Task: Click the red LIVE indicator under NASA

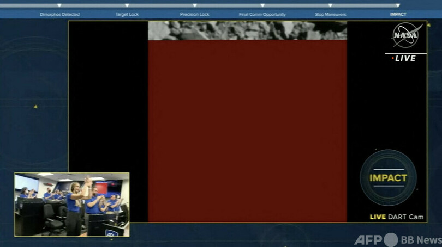Action: coord(403,58)
